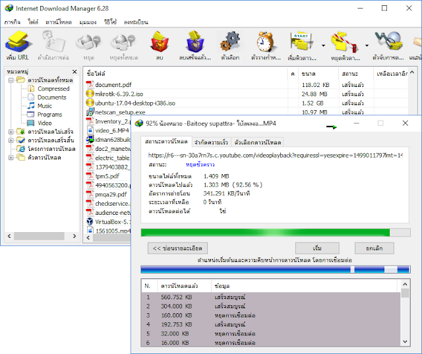Click the mikrotik ISO disc icon
This screenshot has width=422, height=354.
pos(90,94)
